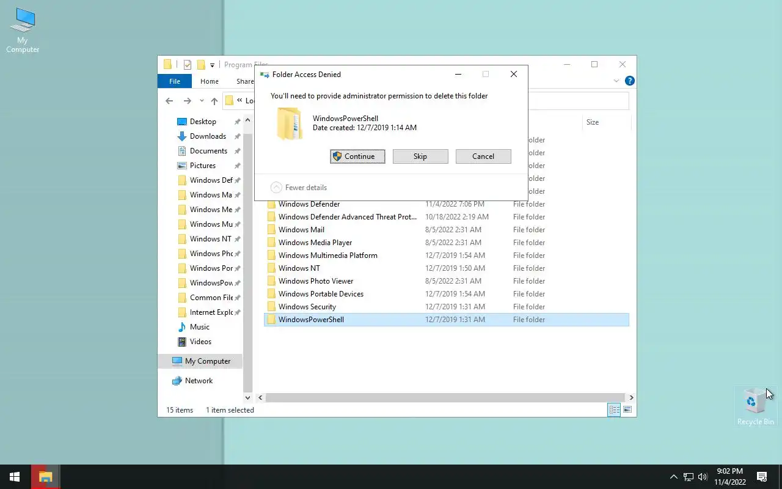Cancel the folder delete operation
The width and height of the screenshot is (782, 489).
coord(483,156)
